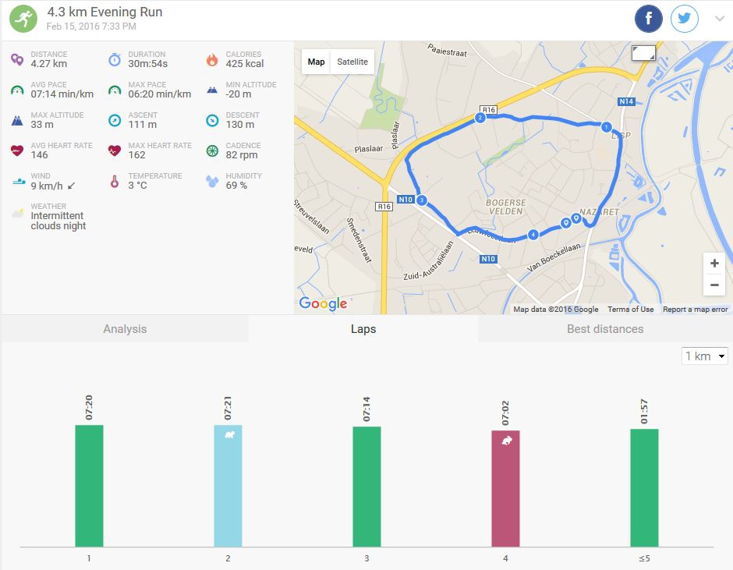
Task: Share the run on Twitter
Action: tap(684, 19)
